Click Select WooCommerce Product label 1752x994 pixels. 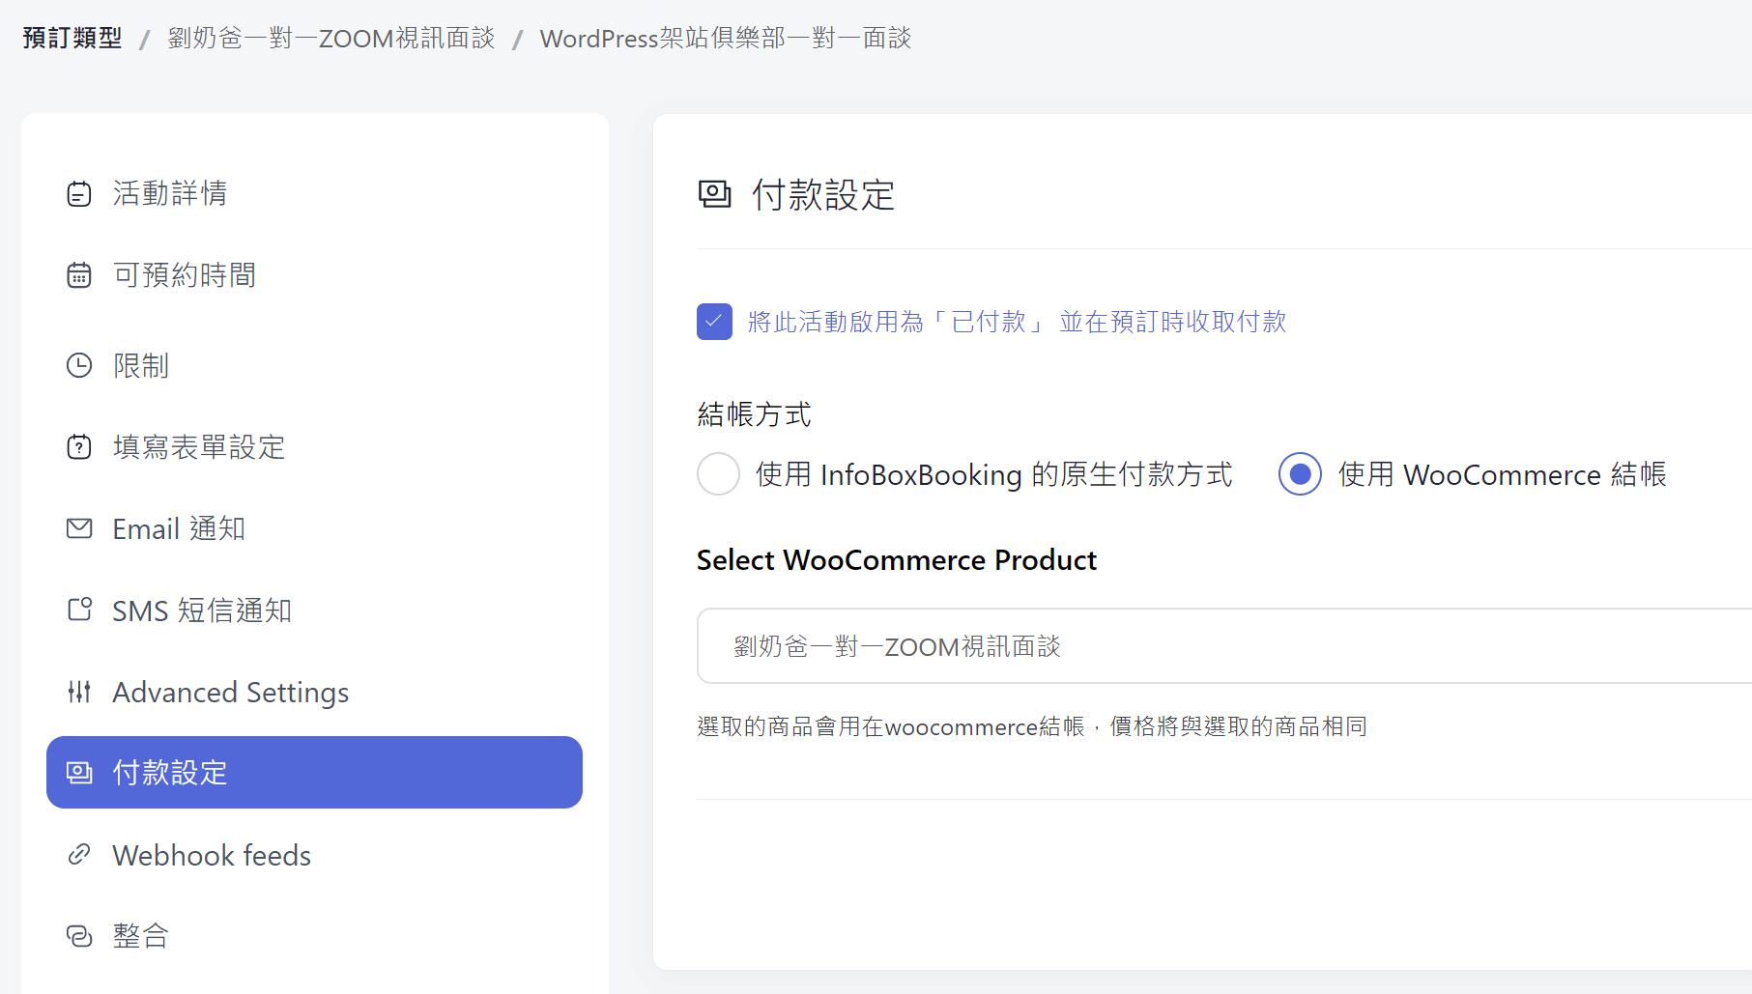897,560
